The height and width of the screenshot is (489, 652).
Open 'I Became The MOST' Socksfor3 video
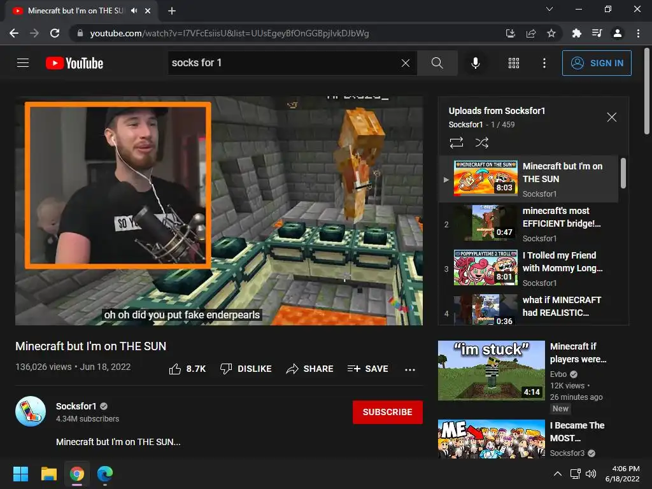click(x=491, y=439)
